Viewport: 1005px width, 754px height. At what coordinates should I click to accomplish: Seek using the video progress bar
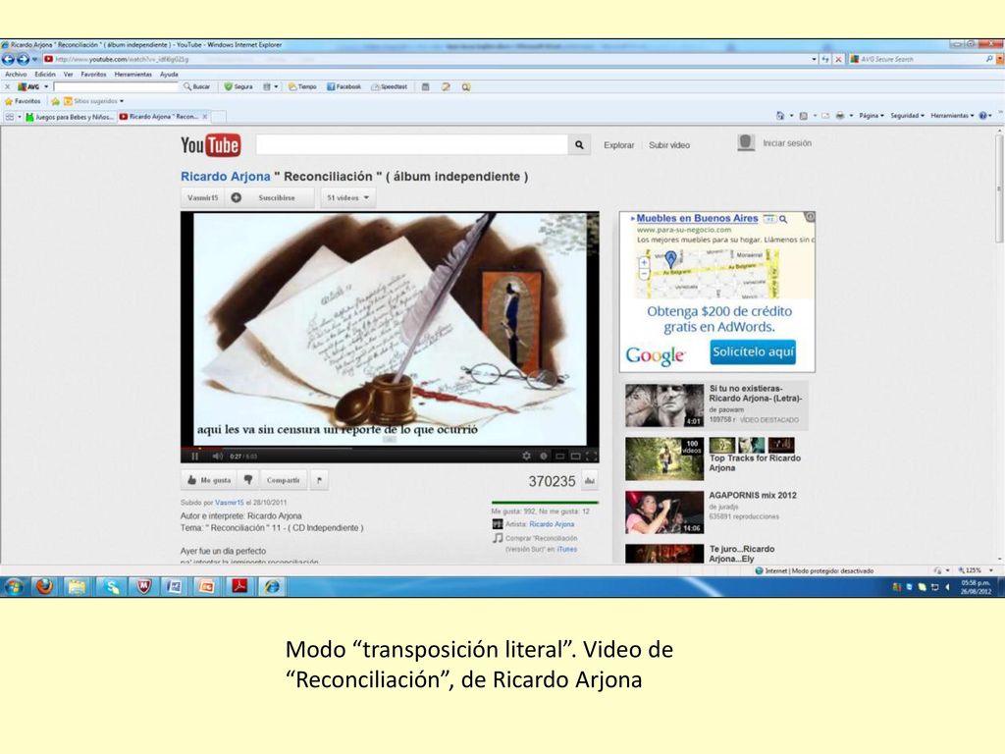point(390,448)
